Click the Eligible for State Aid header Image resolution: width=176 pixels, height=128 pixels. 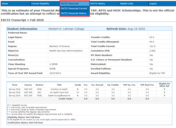coord(164,85)
